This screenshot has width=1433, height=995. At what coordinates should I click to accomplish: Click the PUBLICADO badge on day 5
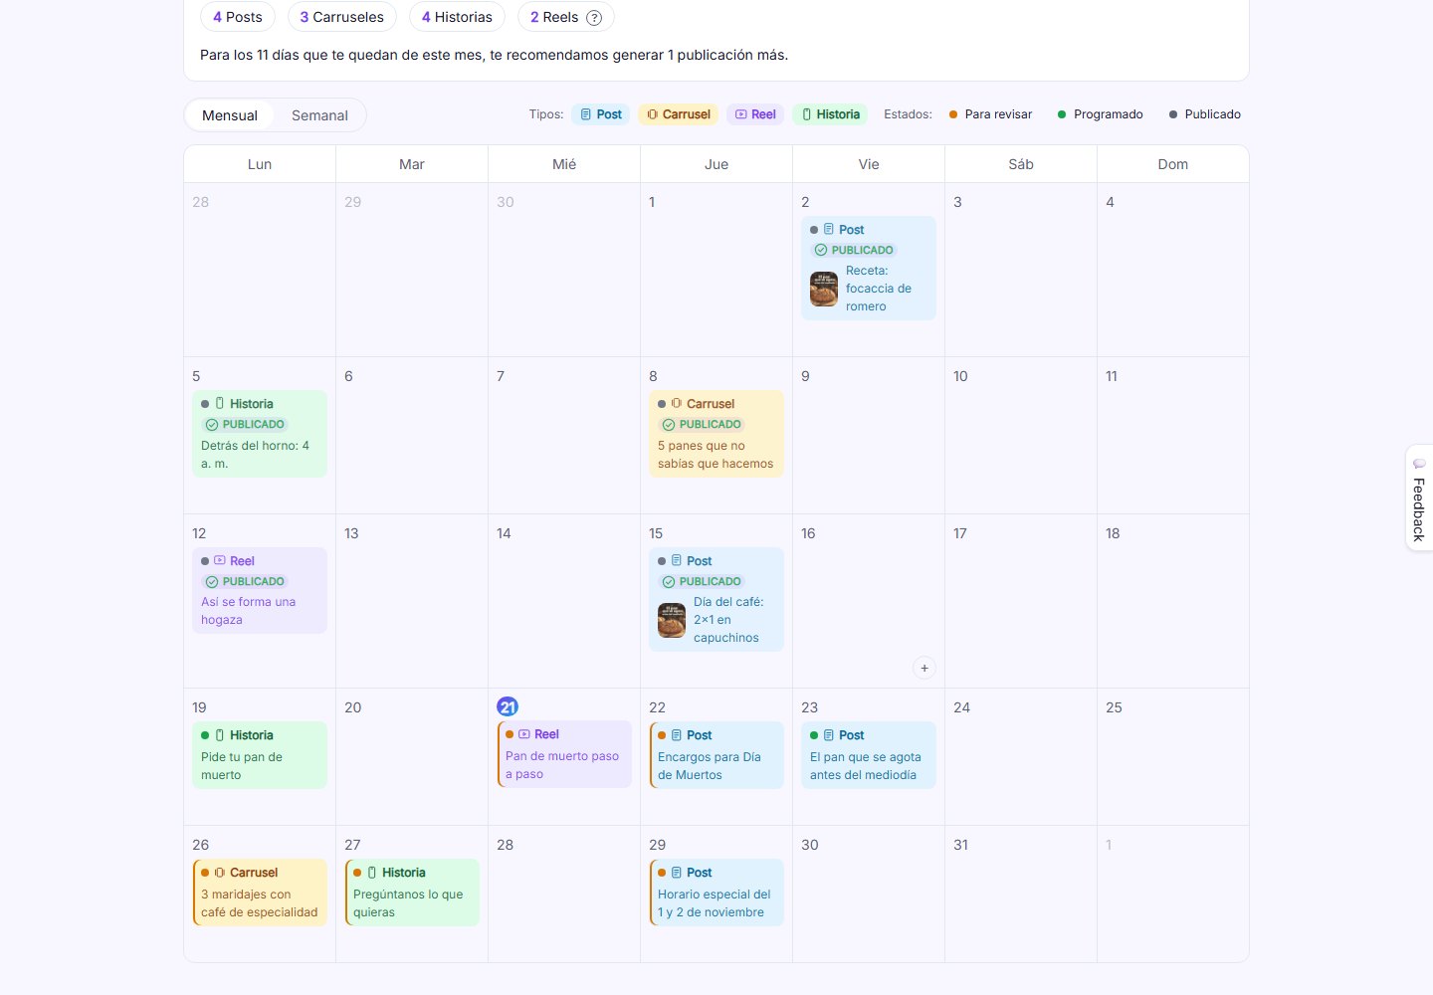[x=246, y=424]
